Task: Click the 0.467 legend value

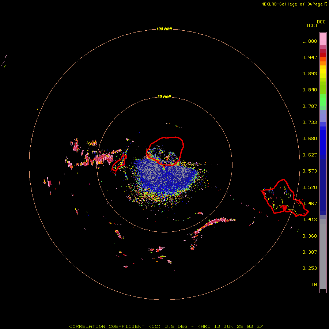Action: tap(310, 204)
